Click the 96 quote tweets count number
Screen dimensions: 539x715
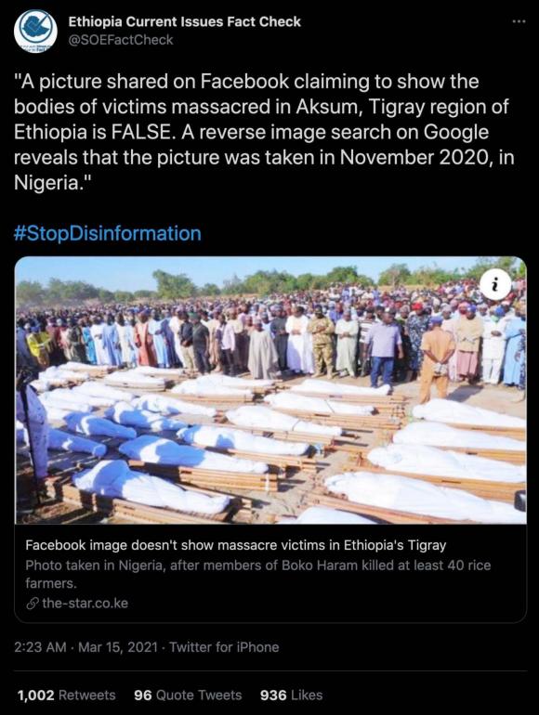pyautogui.click(x=143, y=695)
